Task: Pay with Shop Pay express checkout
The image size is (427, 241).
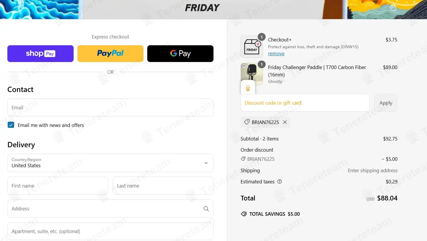Action: tap(40, 53)
